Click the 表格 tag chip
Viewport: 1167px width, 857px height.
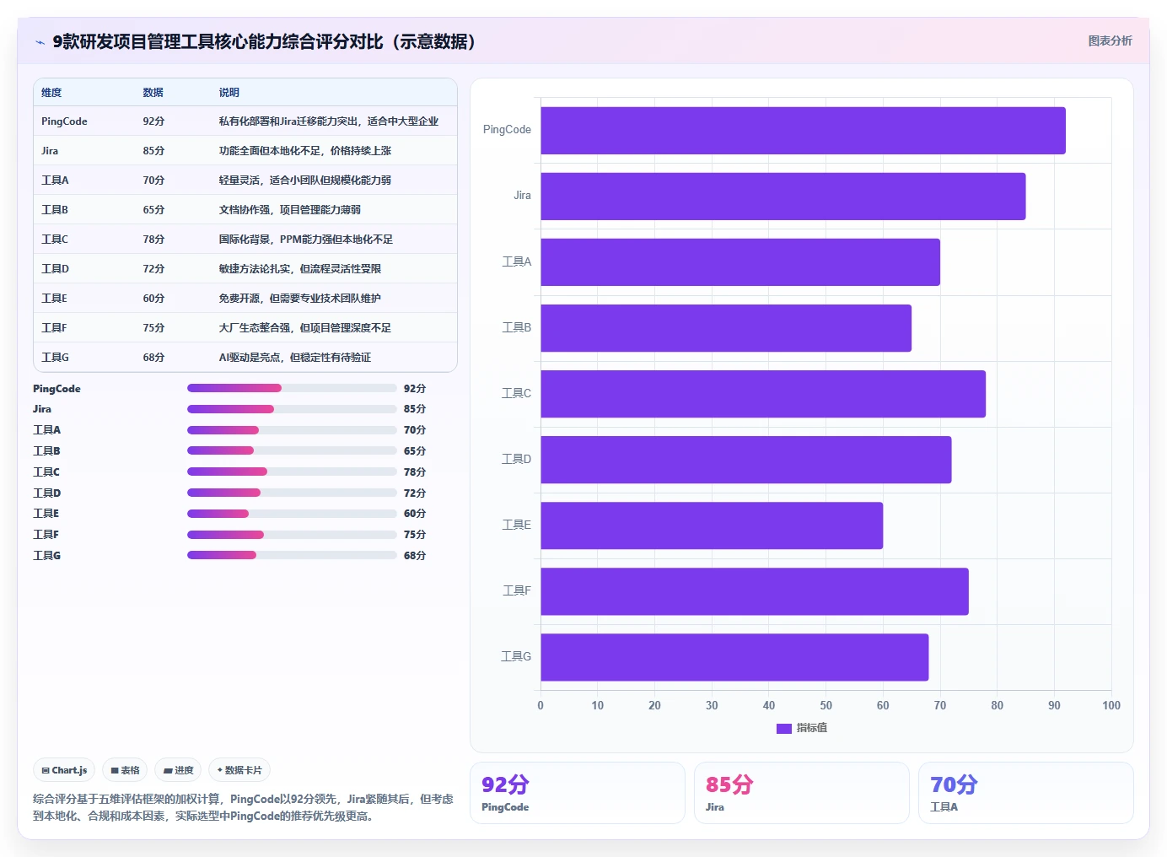(x=125, y=770)
